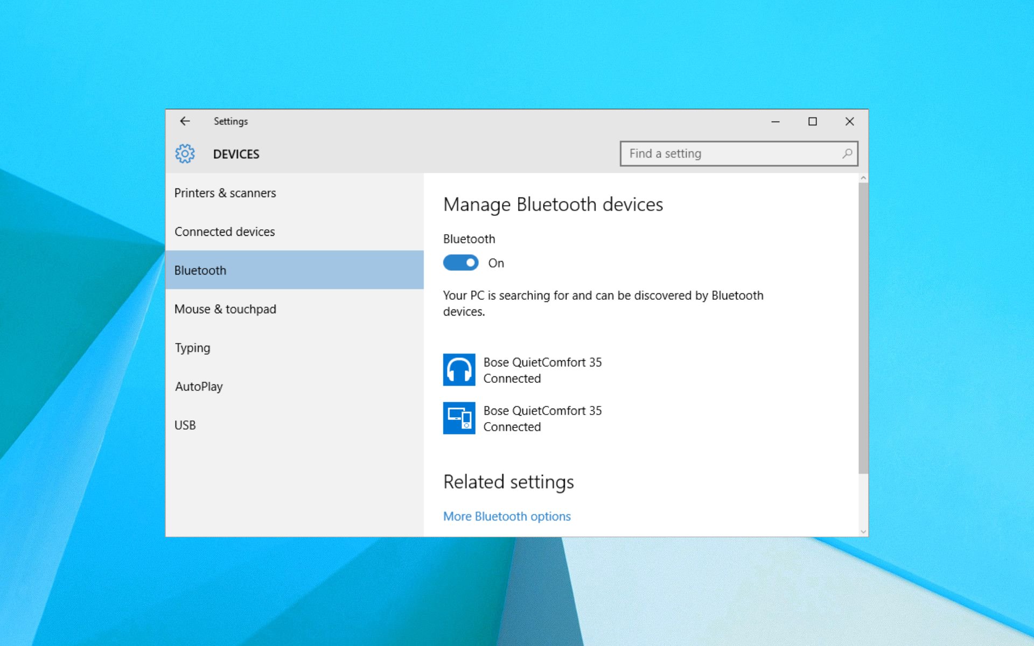Select first Bose QuietComfort 35 device name
The width and height of the screenshot is (1034, 646).
pos(542,362)
